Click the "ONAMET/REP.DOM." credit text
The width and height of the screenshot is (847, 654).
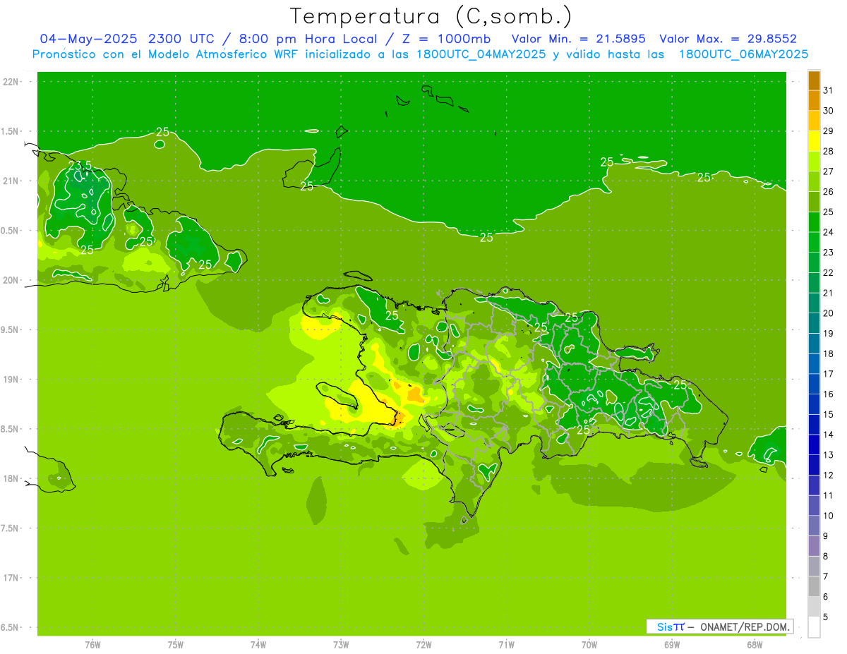pyautogui.click(x=745, y=626)
